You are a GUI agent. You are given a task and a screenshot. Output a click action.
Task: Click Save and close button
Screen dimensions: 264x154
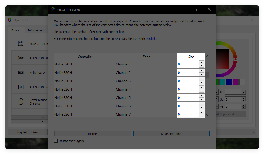171,133
